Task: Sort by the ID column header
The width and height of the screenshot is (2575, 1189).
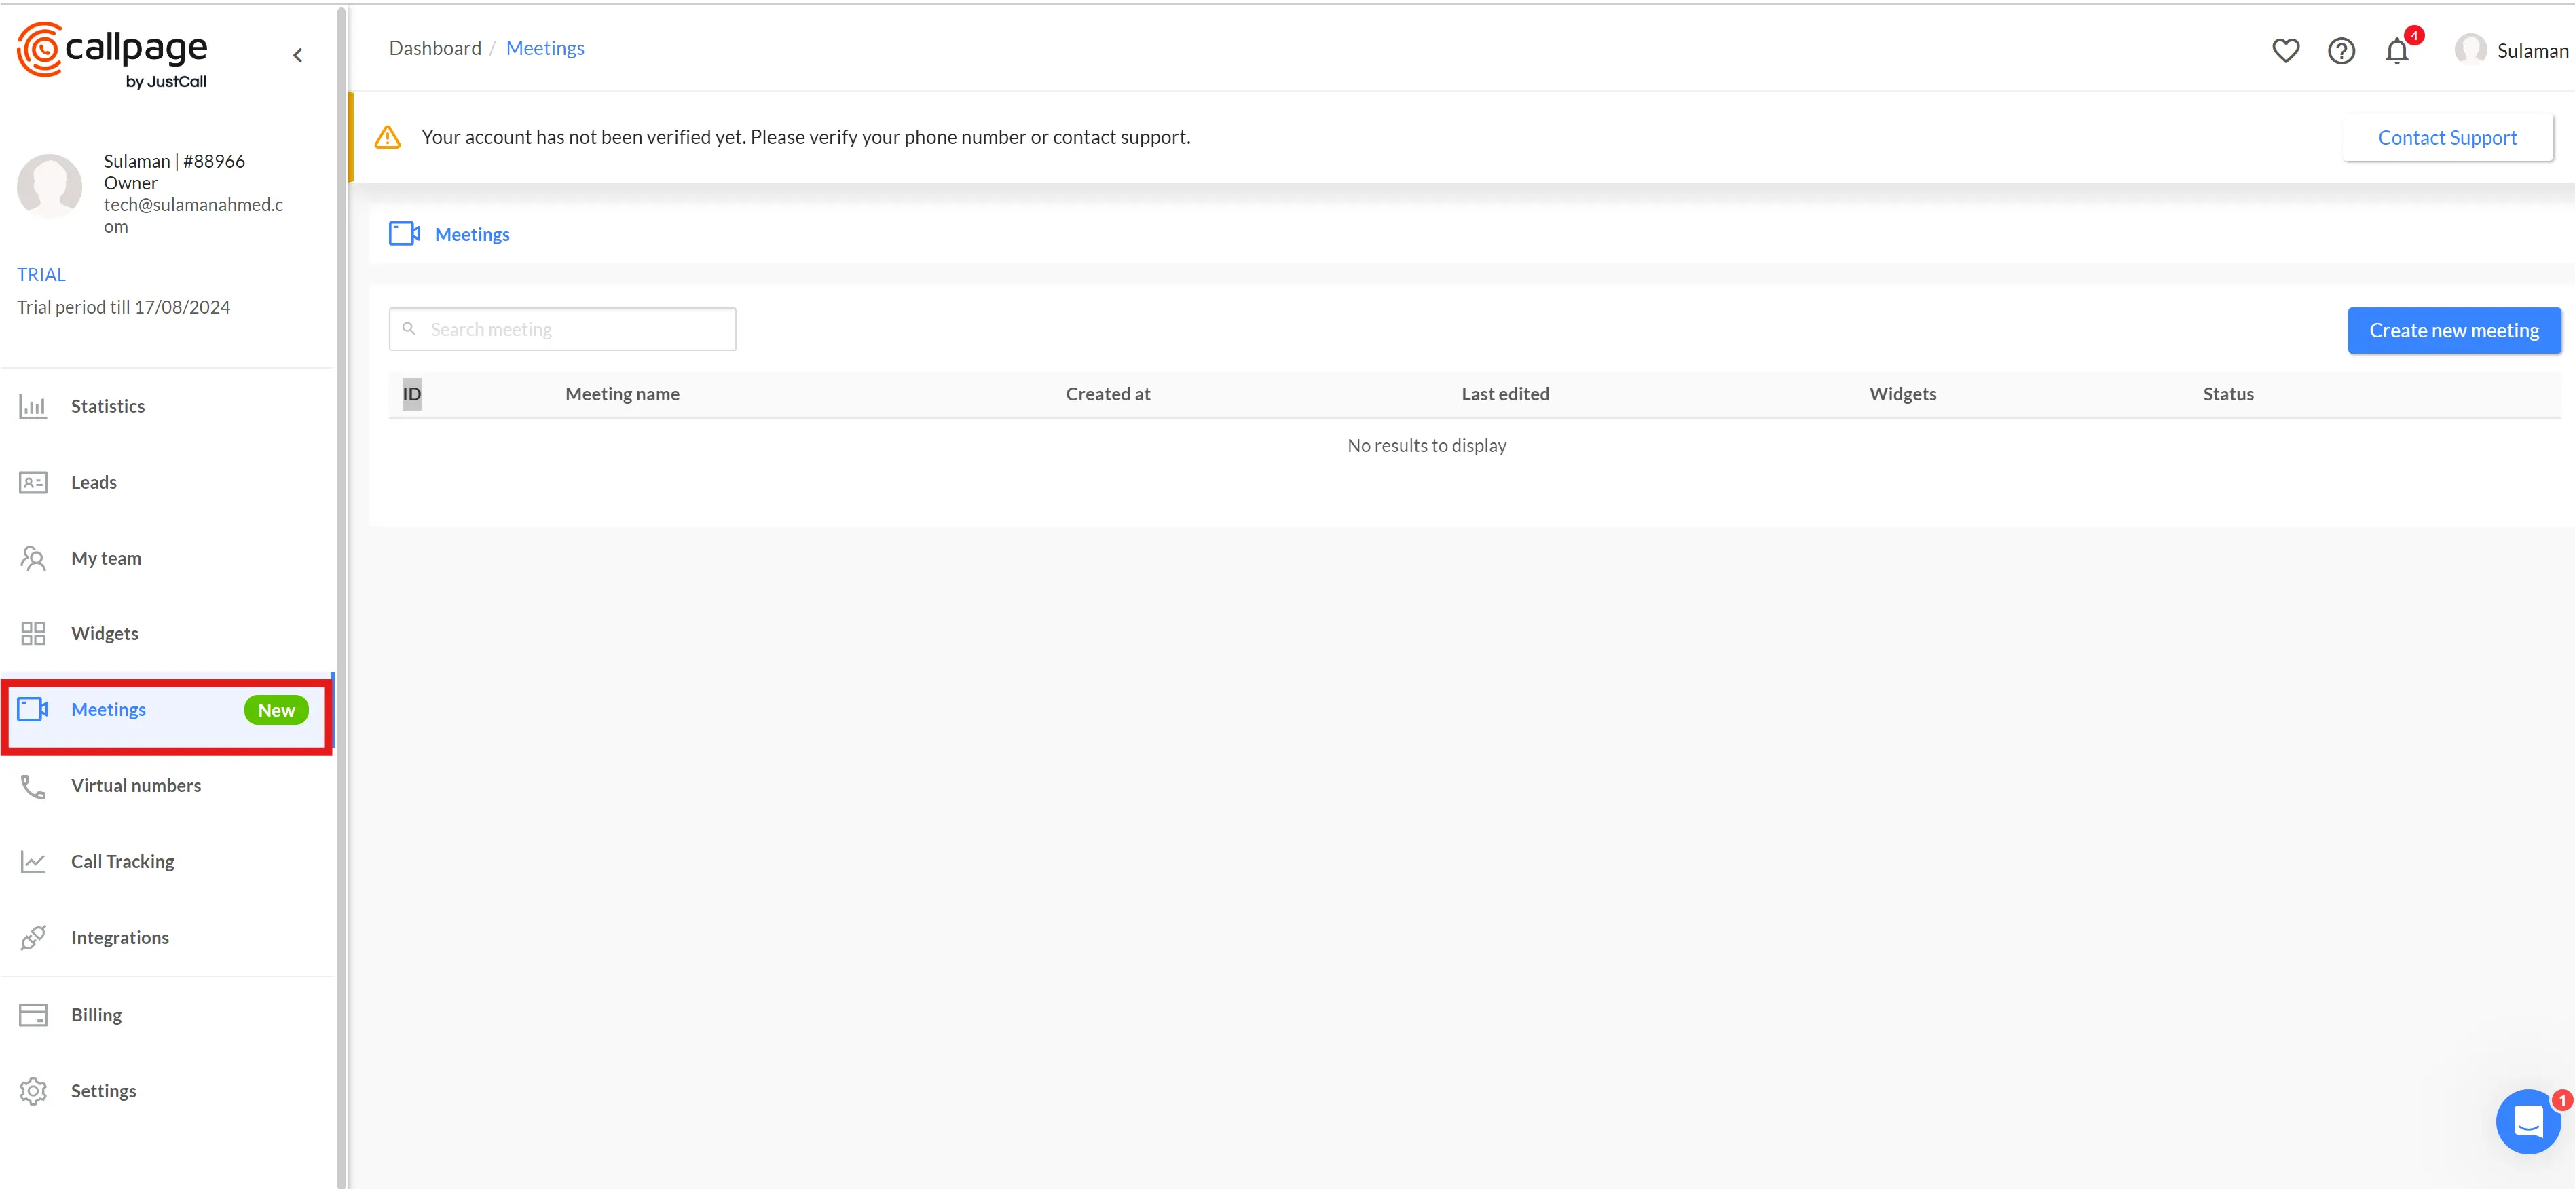Action: pos(412,395)
